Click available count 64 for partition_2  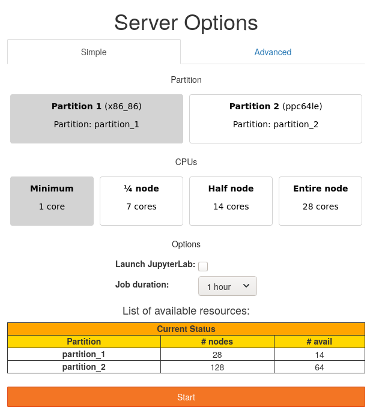tap(319, 367)
